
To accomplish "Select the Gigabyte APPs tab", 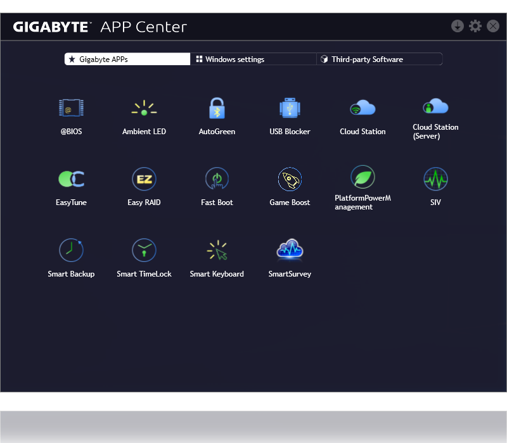I will click(x=127, y=59).
